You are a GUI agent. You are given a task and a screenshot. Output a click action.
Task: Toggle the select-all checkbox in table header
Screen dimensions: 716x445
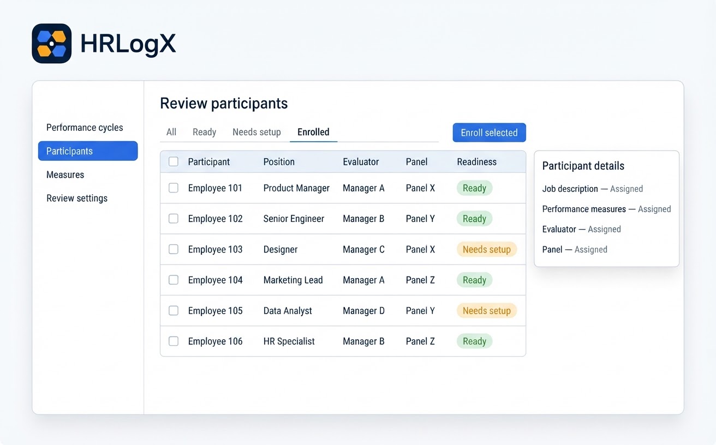[x=174, y=161]
